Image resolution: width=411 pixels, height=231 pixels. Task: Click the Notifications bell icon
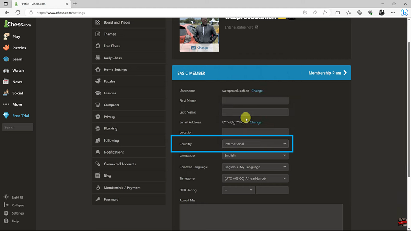tap(98, 152)
